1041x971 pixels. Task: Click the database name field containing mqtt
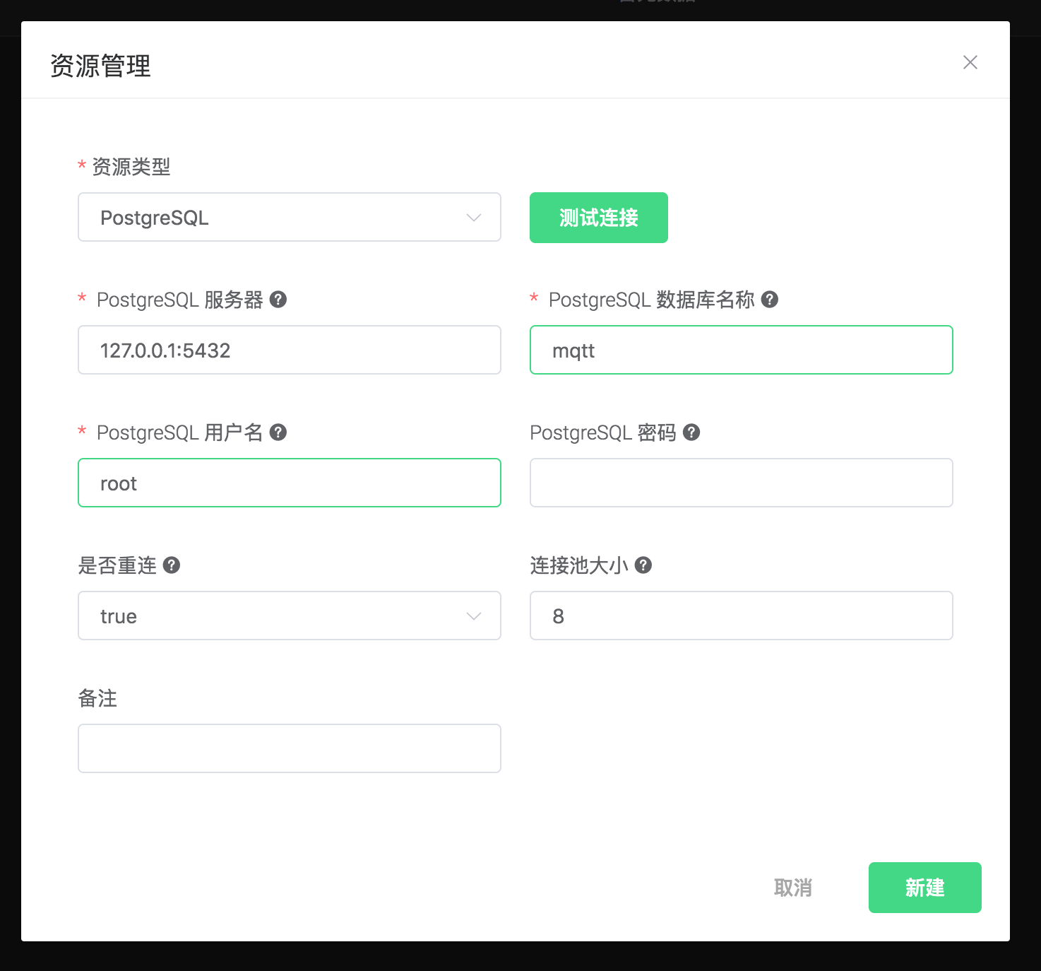741,351
